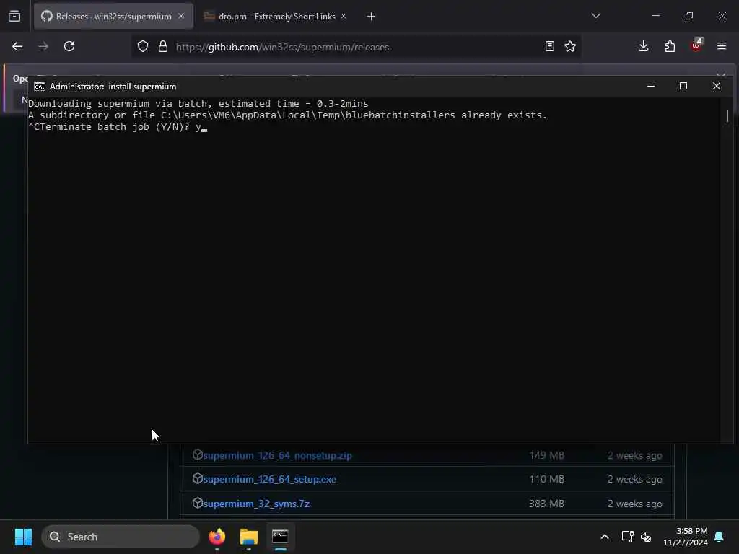The width and height of the screenshot is (739, 554).
Task: Open a new tab with plus button
Action: [372, 17]
